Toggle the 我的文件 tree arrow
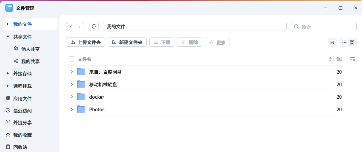This screenshot has width=362, height=152. 8,24
